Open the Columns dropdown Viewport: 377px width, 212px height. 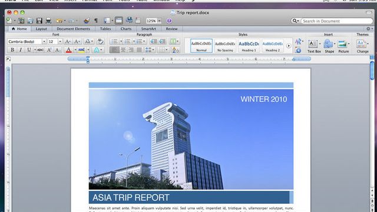tap(174, 41)
